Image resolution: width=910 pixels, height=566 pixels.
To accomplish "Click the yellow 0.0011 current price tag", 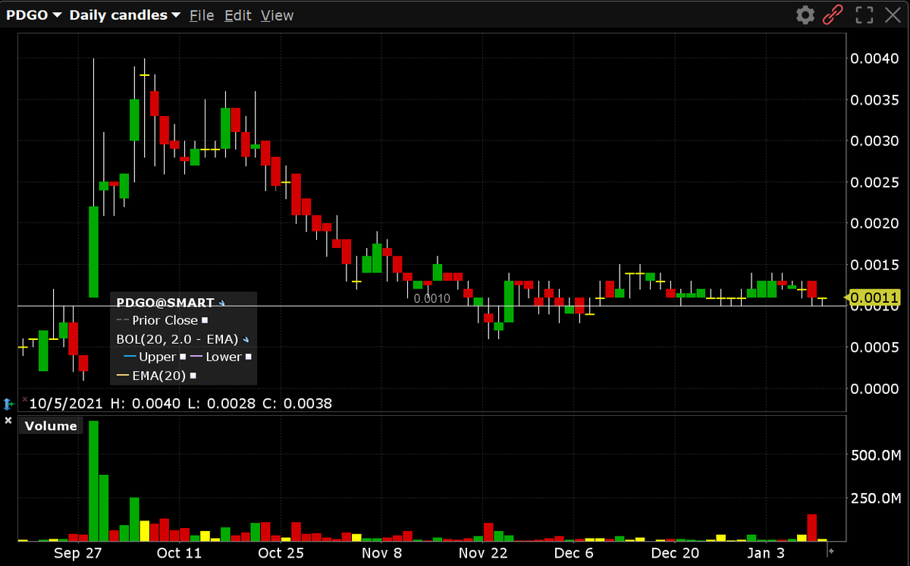I will (874, 298).
